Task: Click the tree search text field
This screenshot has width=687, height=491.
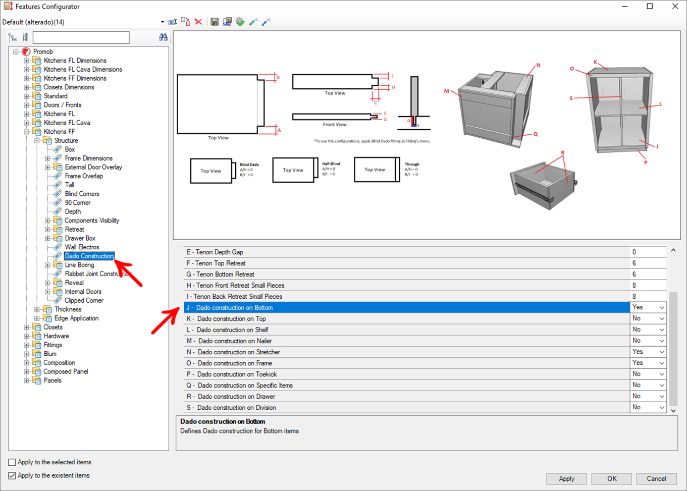Action: click(81, 37)
